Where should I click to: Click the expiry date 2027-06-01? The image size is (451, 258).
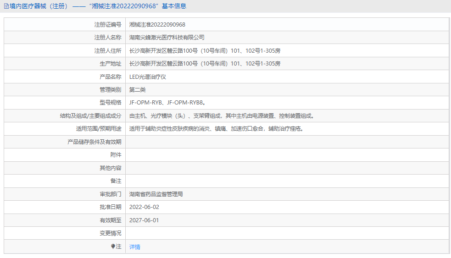(x=144, y=220)
